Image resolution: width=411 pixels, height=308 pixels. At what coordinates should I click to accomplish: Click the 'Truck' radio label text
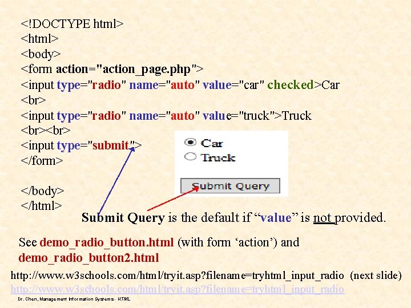point(218,157)
